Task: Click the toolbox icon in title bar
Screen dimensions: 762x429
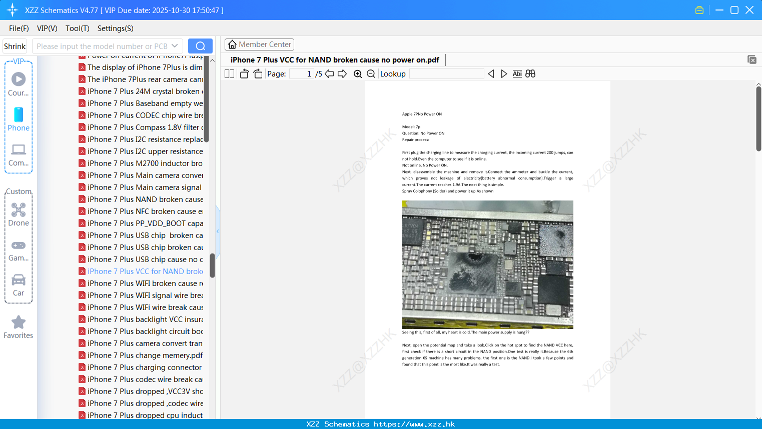Action: pyautogui.click(x=699, y=10)
